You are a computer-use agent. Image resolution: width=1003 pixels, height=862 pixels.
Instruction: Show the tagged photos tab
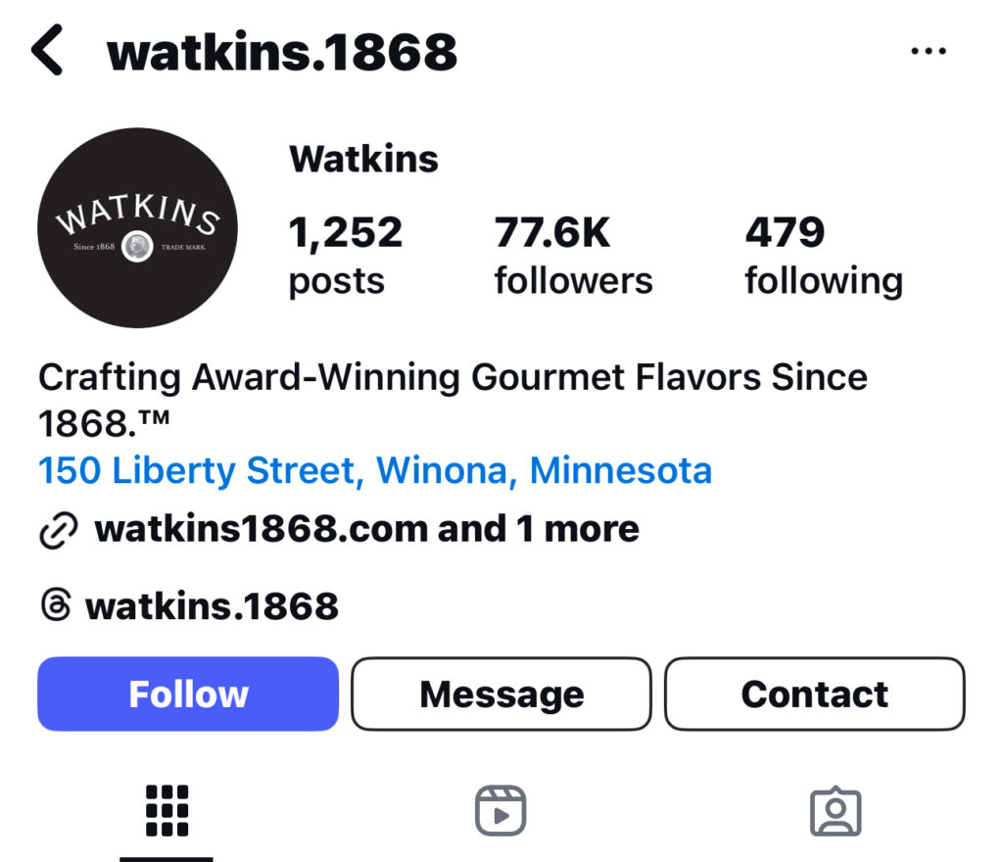[836, 811]
